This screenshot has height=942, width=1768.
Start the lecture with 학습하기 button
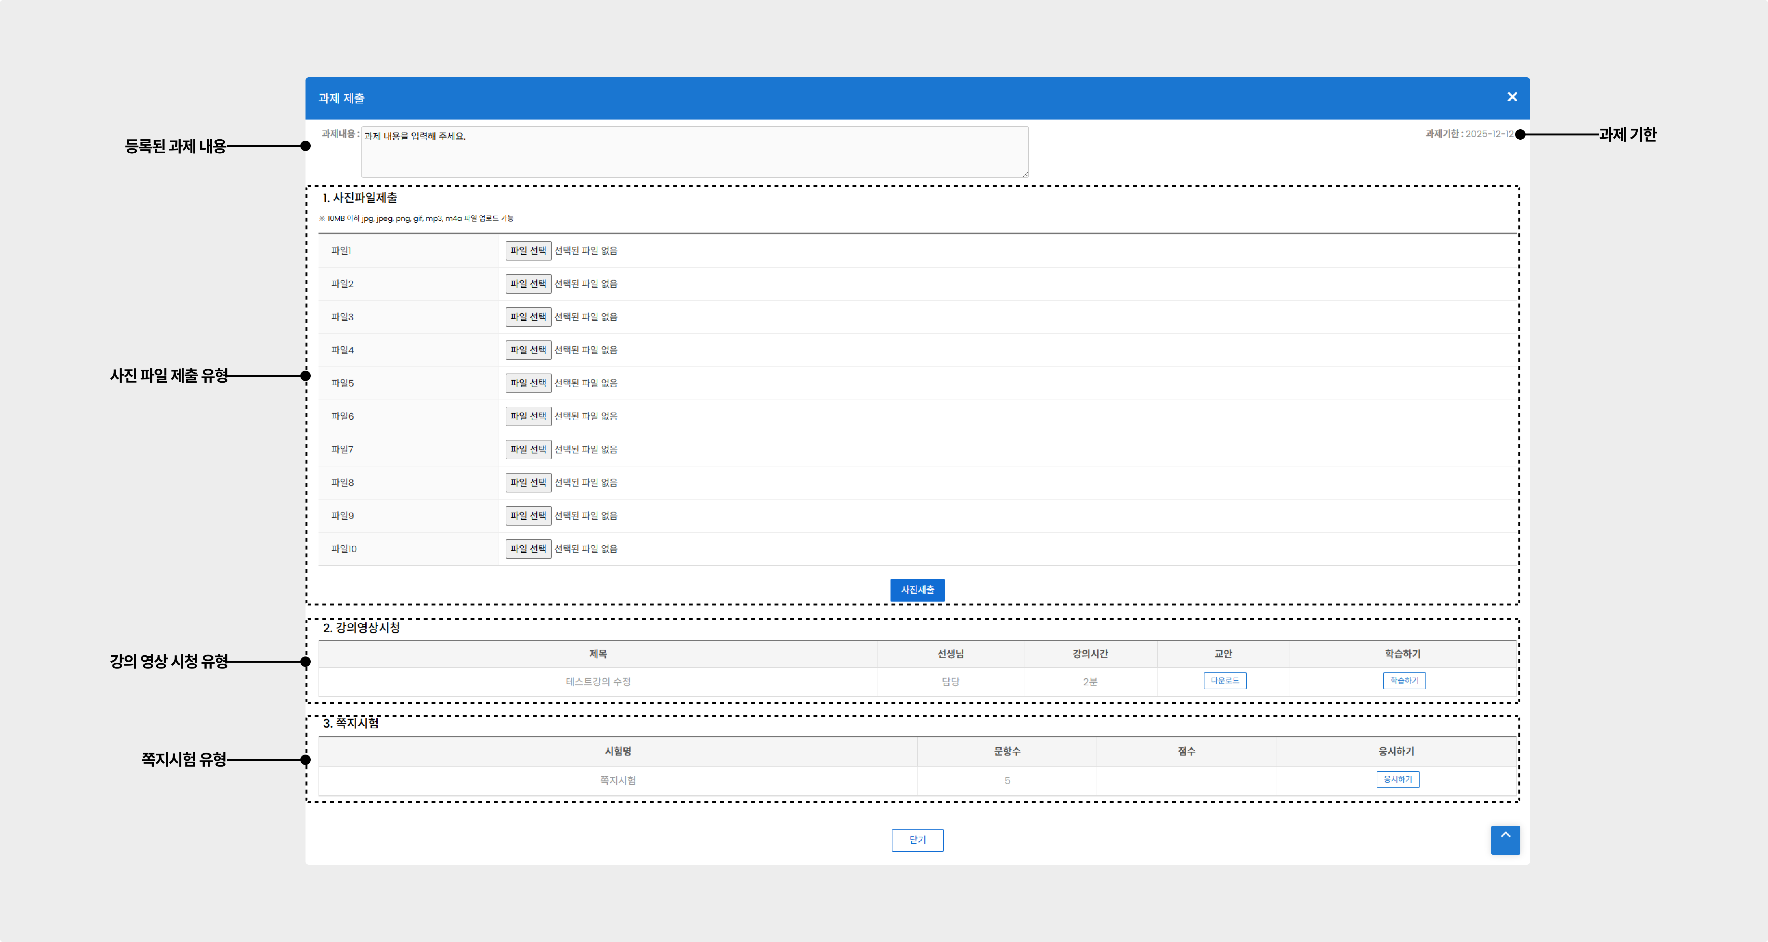pyautogui.click(x=1404, y=680)
